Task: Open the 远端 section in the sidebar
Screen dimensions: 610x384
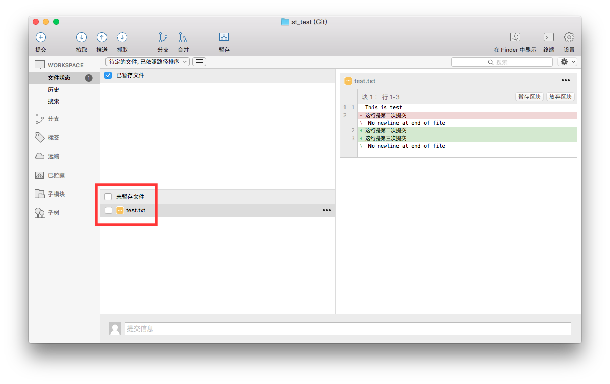Action: (54, 157)
